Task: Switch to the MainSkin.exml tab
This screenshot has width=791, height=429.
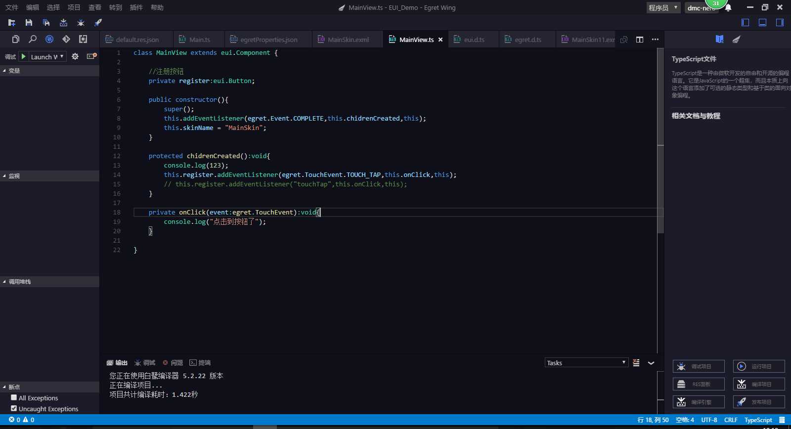Action: point(347,40)
